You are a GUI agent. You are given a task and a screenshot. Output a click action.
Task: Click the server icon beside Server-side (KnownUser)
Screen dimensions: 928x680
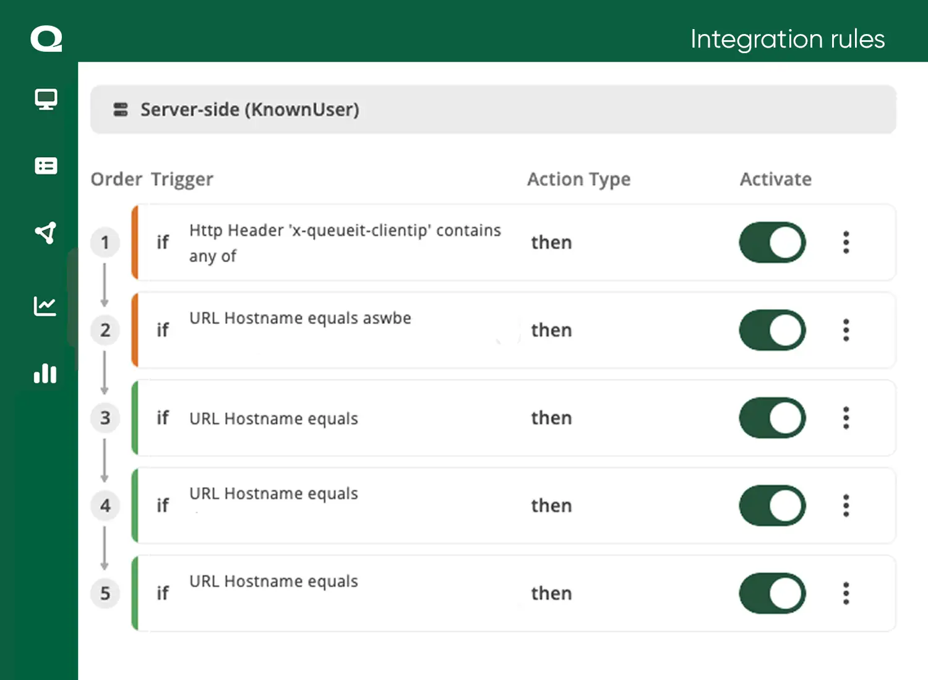pos(120,110)
